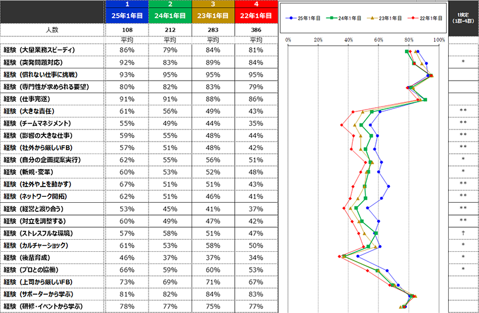Click the 0% axis label on chart
The image size is (479, 313).
[x=289, y=39]
